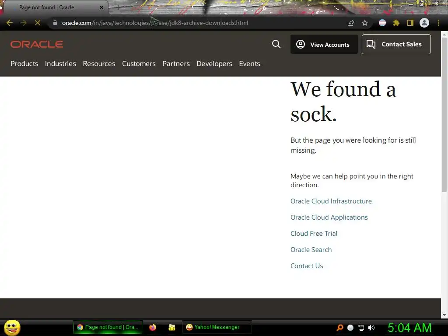Open the Partners menu

[x=176, y=64]
